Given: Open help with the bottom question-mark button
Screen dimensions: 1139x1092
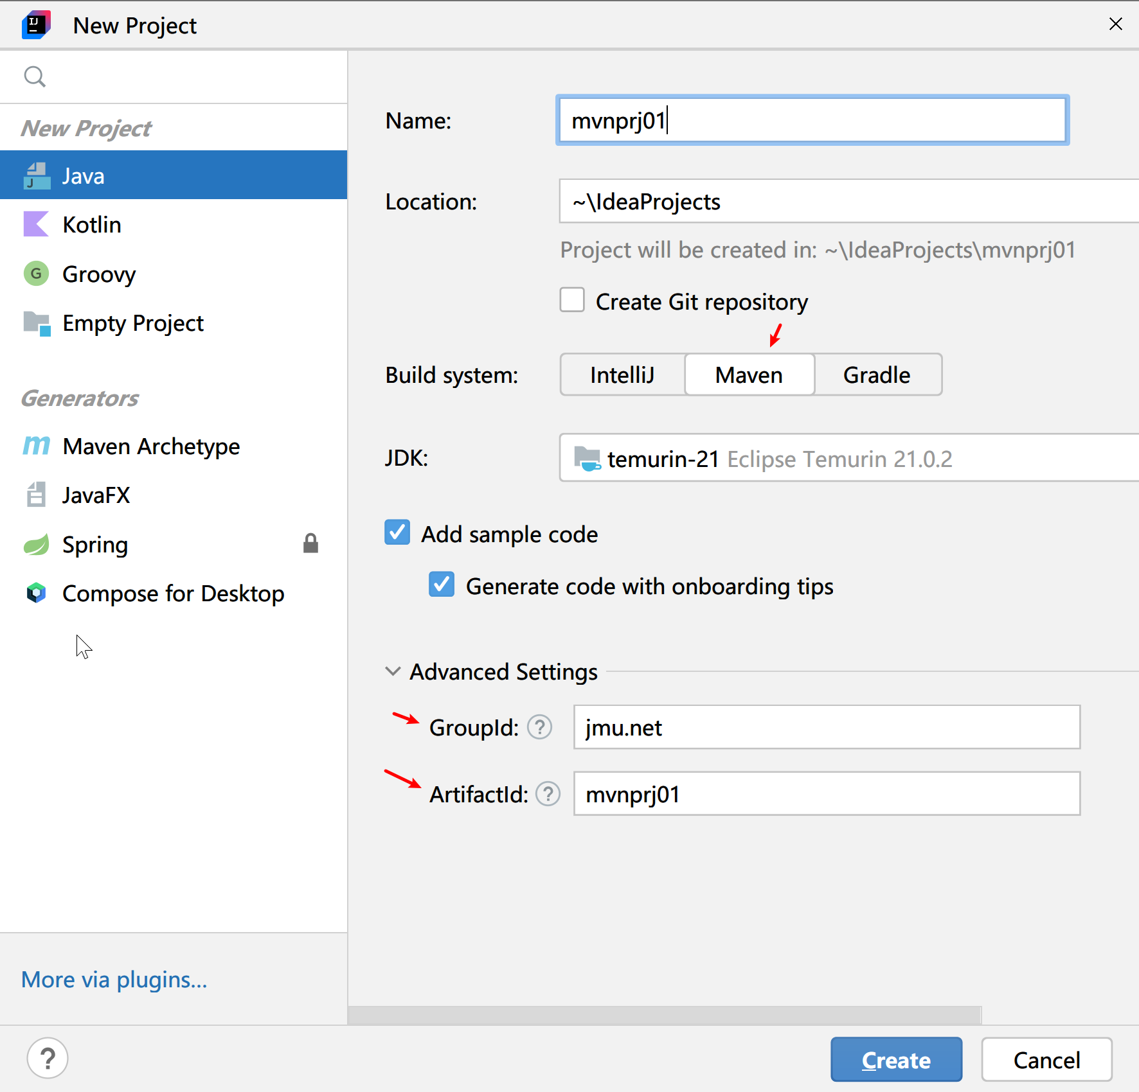Looking at the screenshot, I should pyautogui.click(x=48, y=1058).
